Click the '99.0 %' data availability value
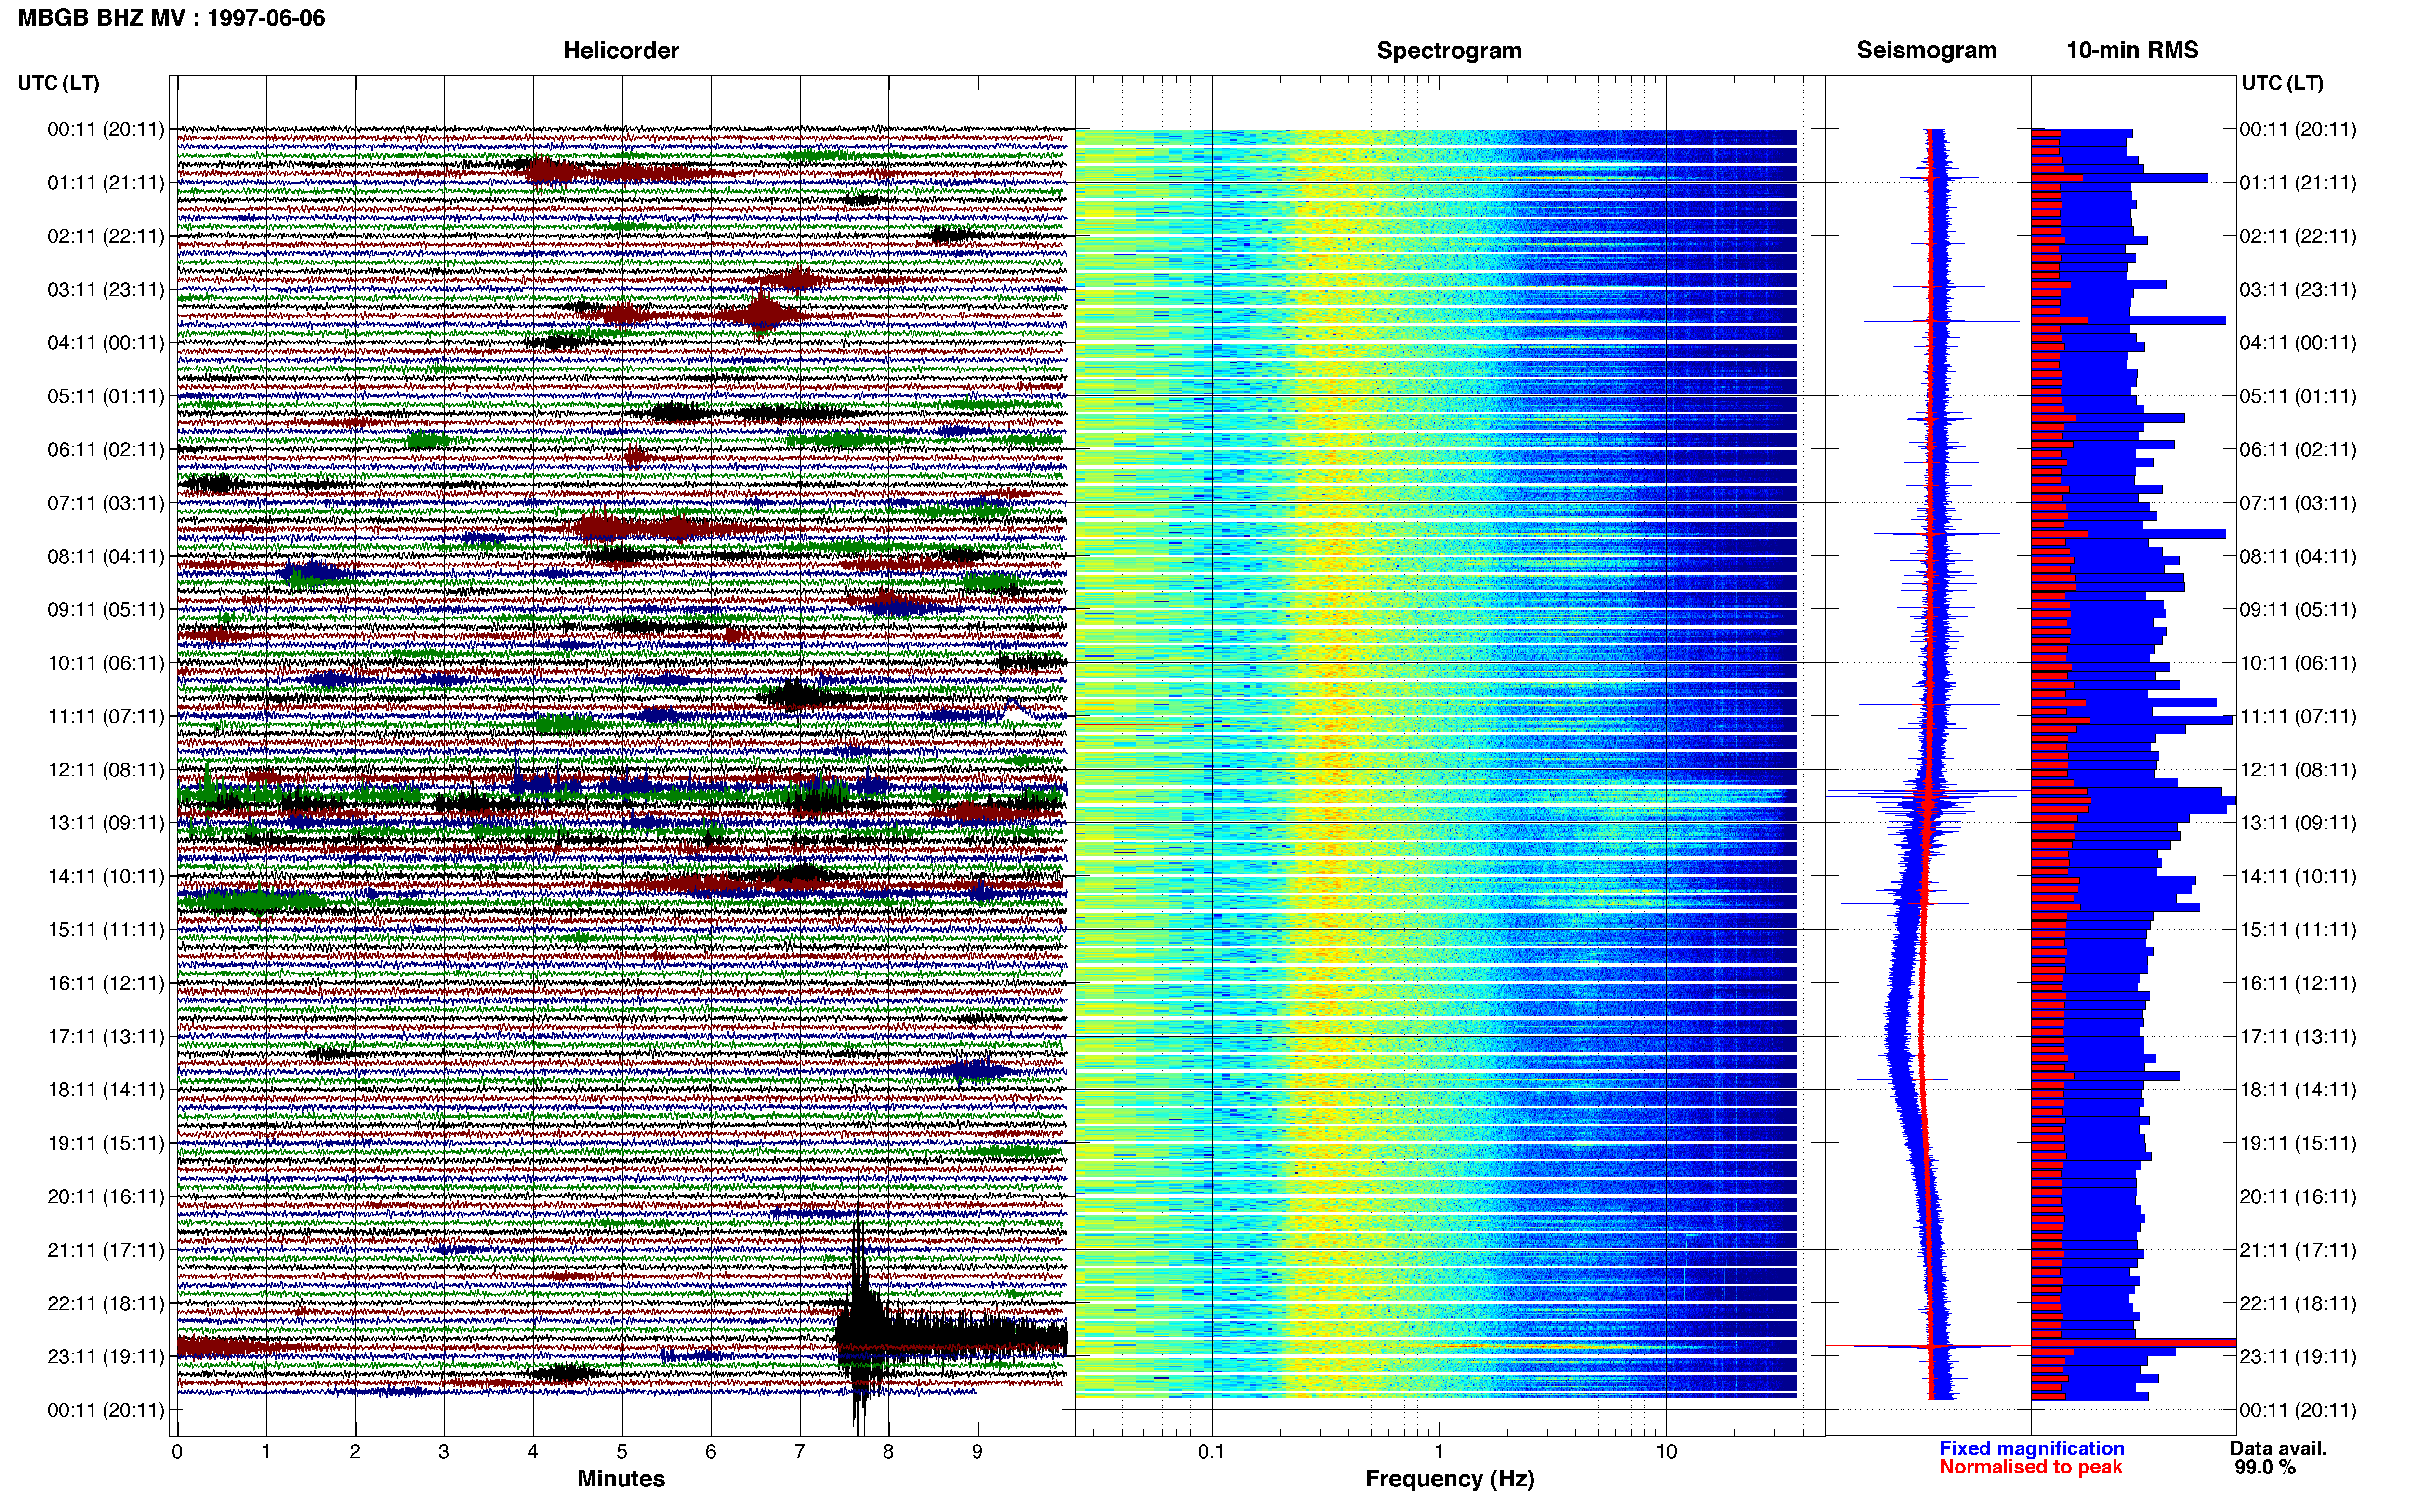Image resolution: width=2418 pixels, height=1512 pixels. [x=2265, y=1468]
